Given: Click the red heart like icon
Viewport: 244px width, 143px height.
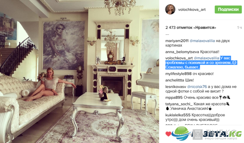Looking at the screenshot, I should coord(168,134).
